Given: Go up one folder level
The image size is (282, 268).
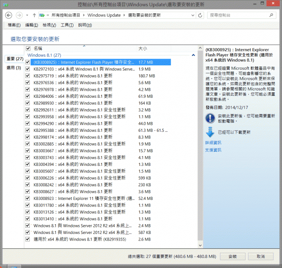Looking at the screenshot, I should (34, 15).
